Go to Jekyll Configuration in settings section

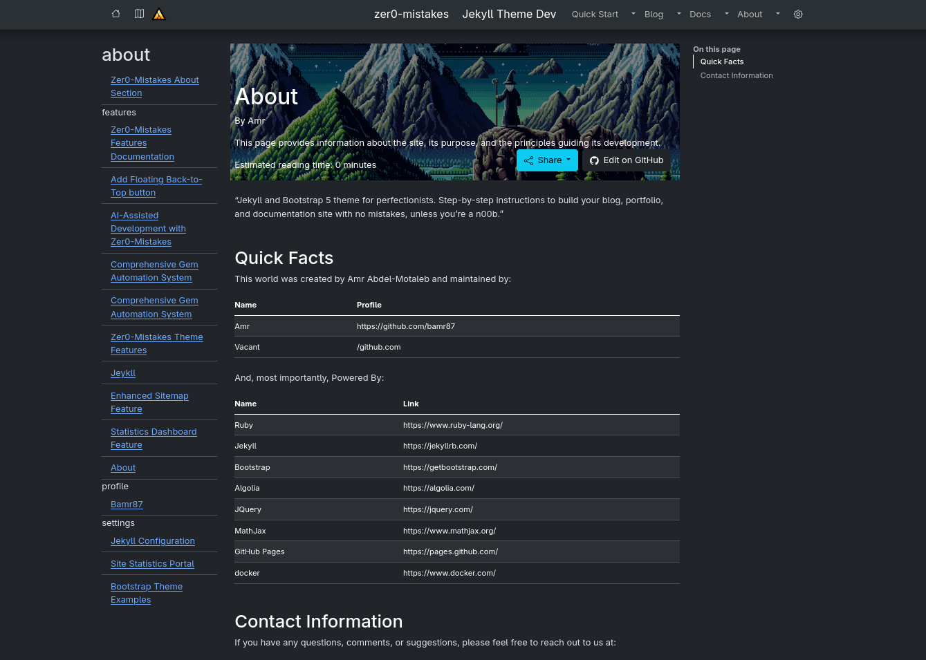tap(153, 541)
